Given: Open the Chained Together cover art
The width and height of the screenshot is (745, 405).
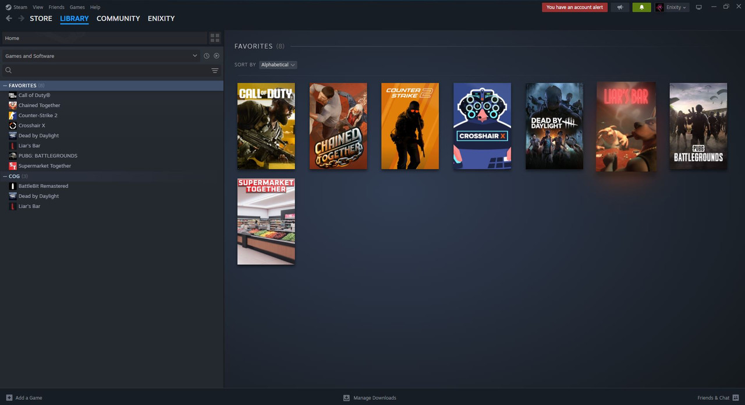Looking at the screenshot, I should pyautogui.click(x=338, y=126).
